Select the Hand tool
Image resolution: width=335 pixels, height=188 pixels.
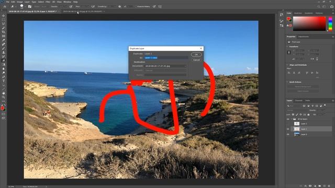tap(4, 93)
